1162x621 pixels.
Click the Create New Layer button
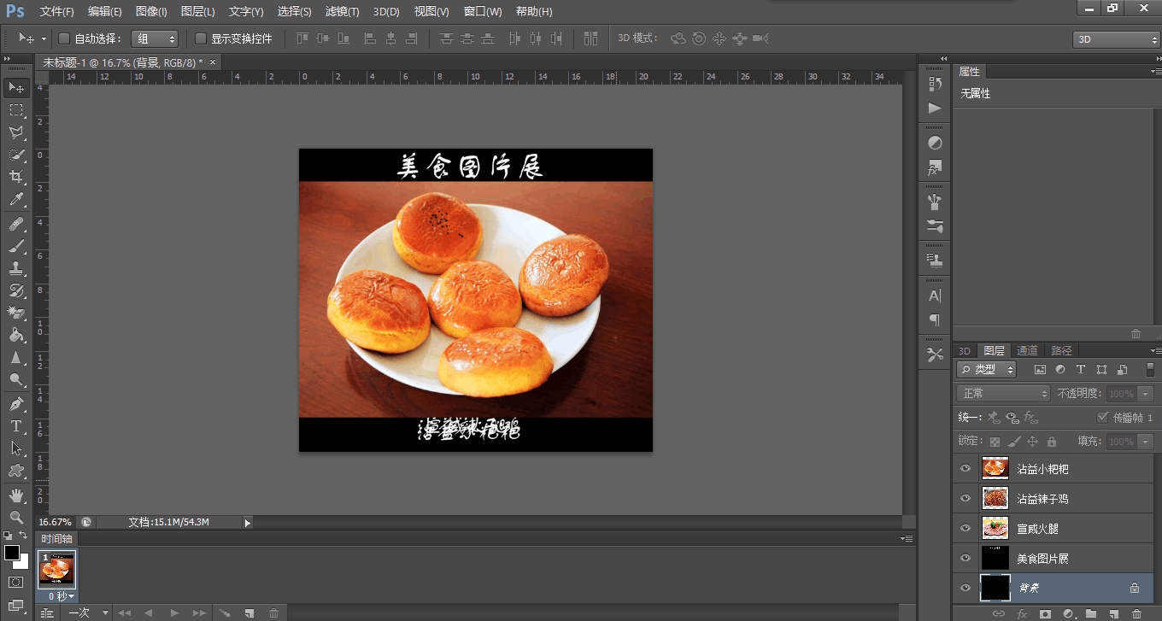[1113, 614]
